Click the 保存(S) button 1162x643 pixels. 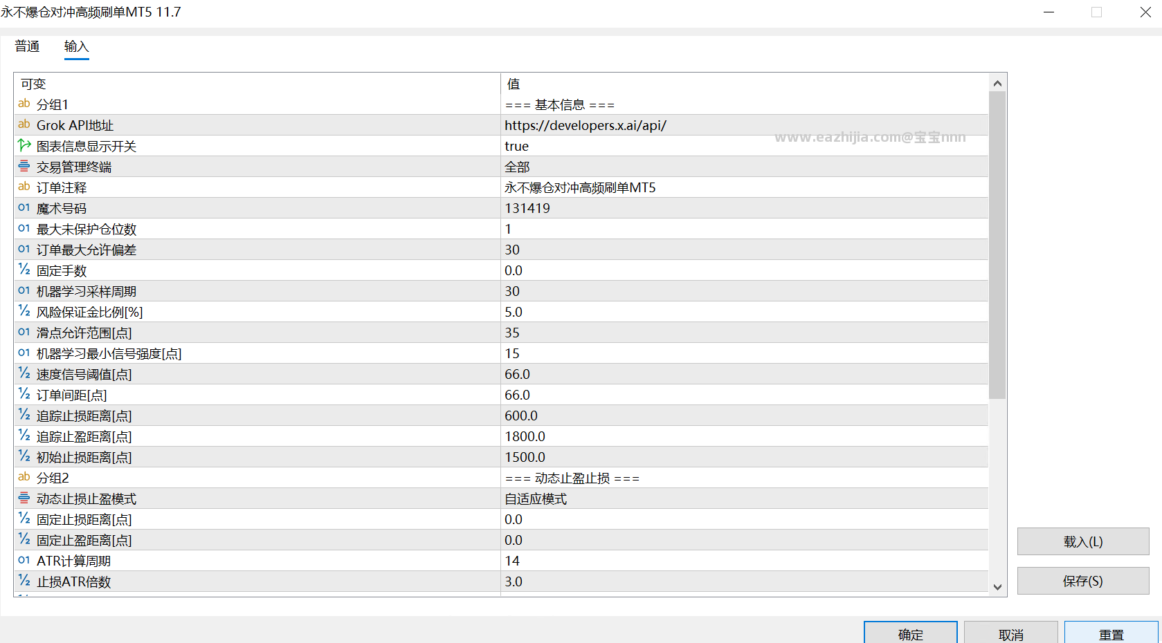(1083, 581)
